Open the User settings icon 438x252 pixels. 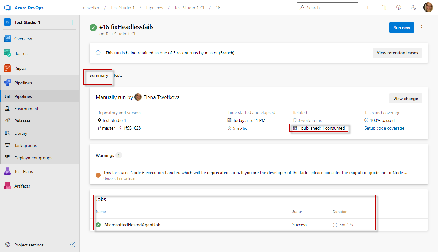[x=413, y=8]
